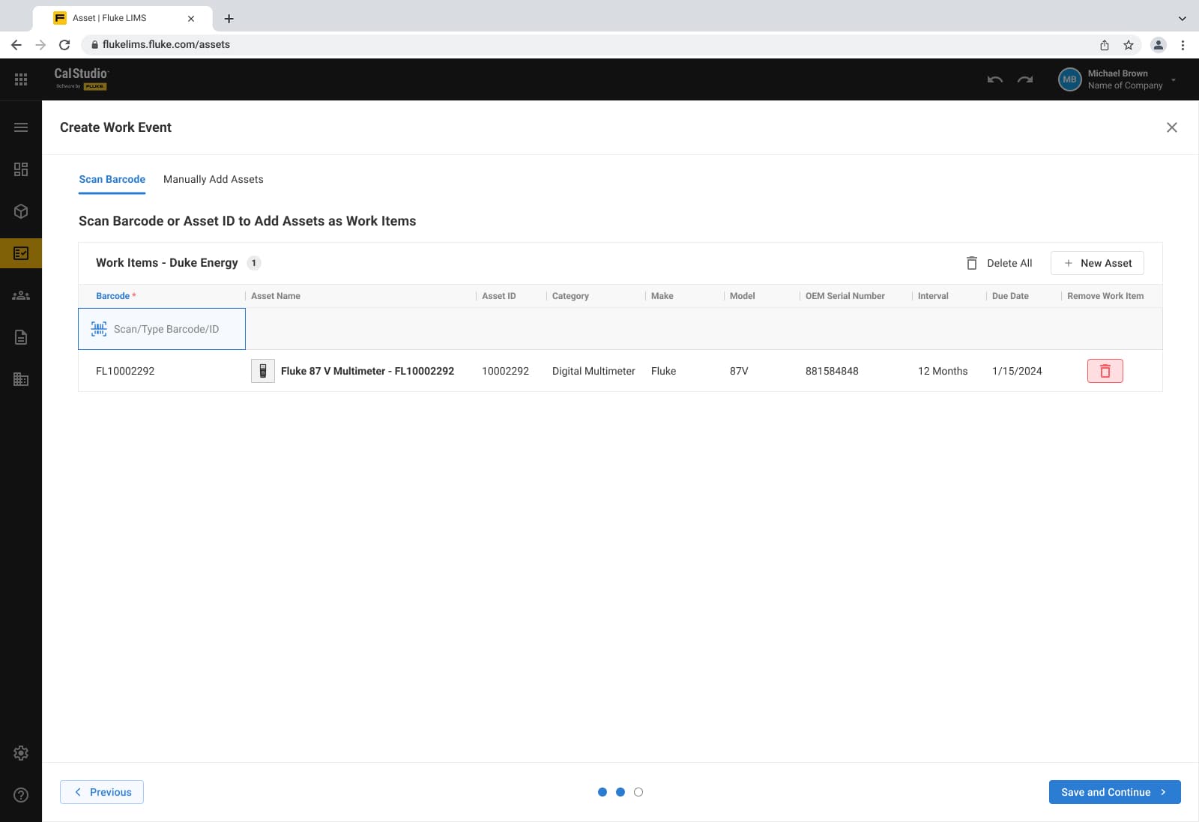1199x822 pixels.
Task: Click the MB user avatar
Action: tap(1069, 79)
